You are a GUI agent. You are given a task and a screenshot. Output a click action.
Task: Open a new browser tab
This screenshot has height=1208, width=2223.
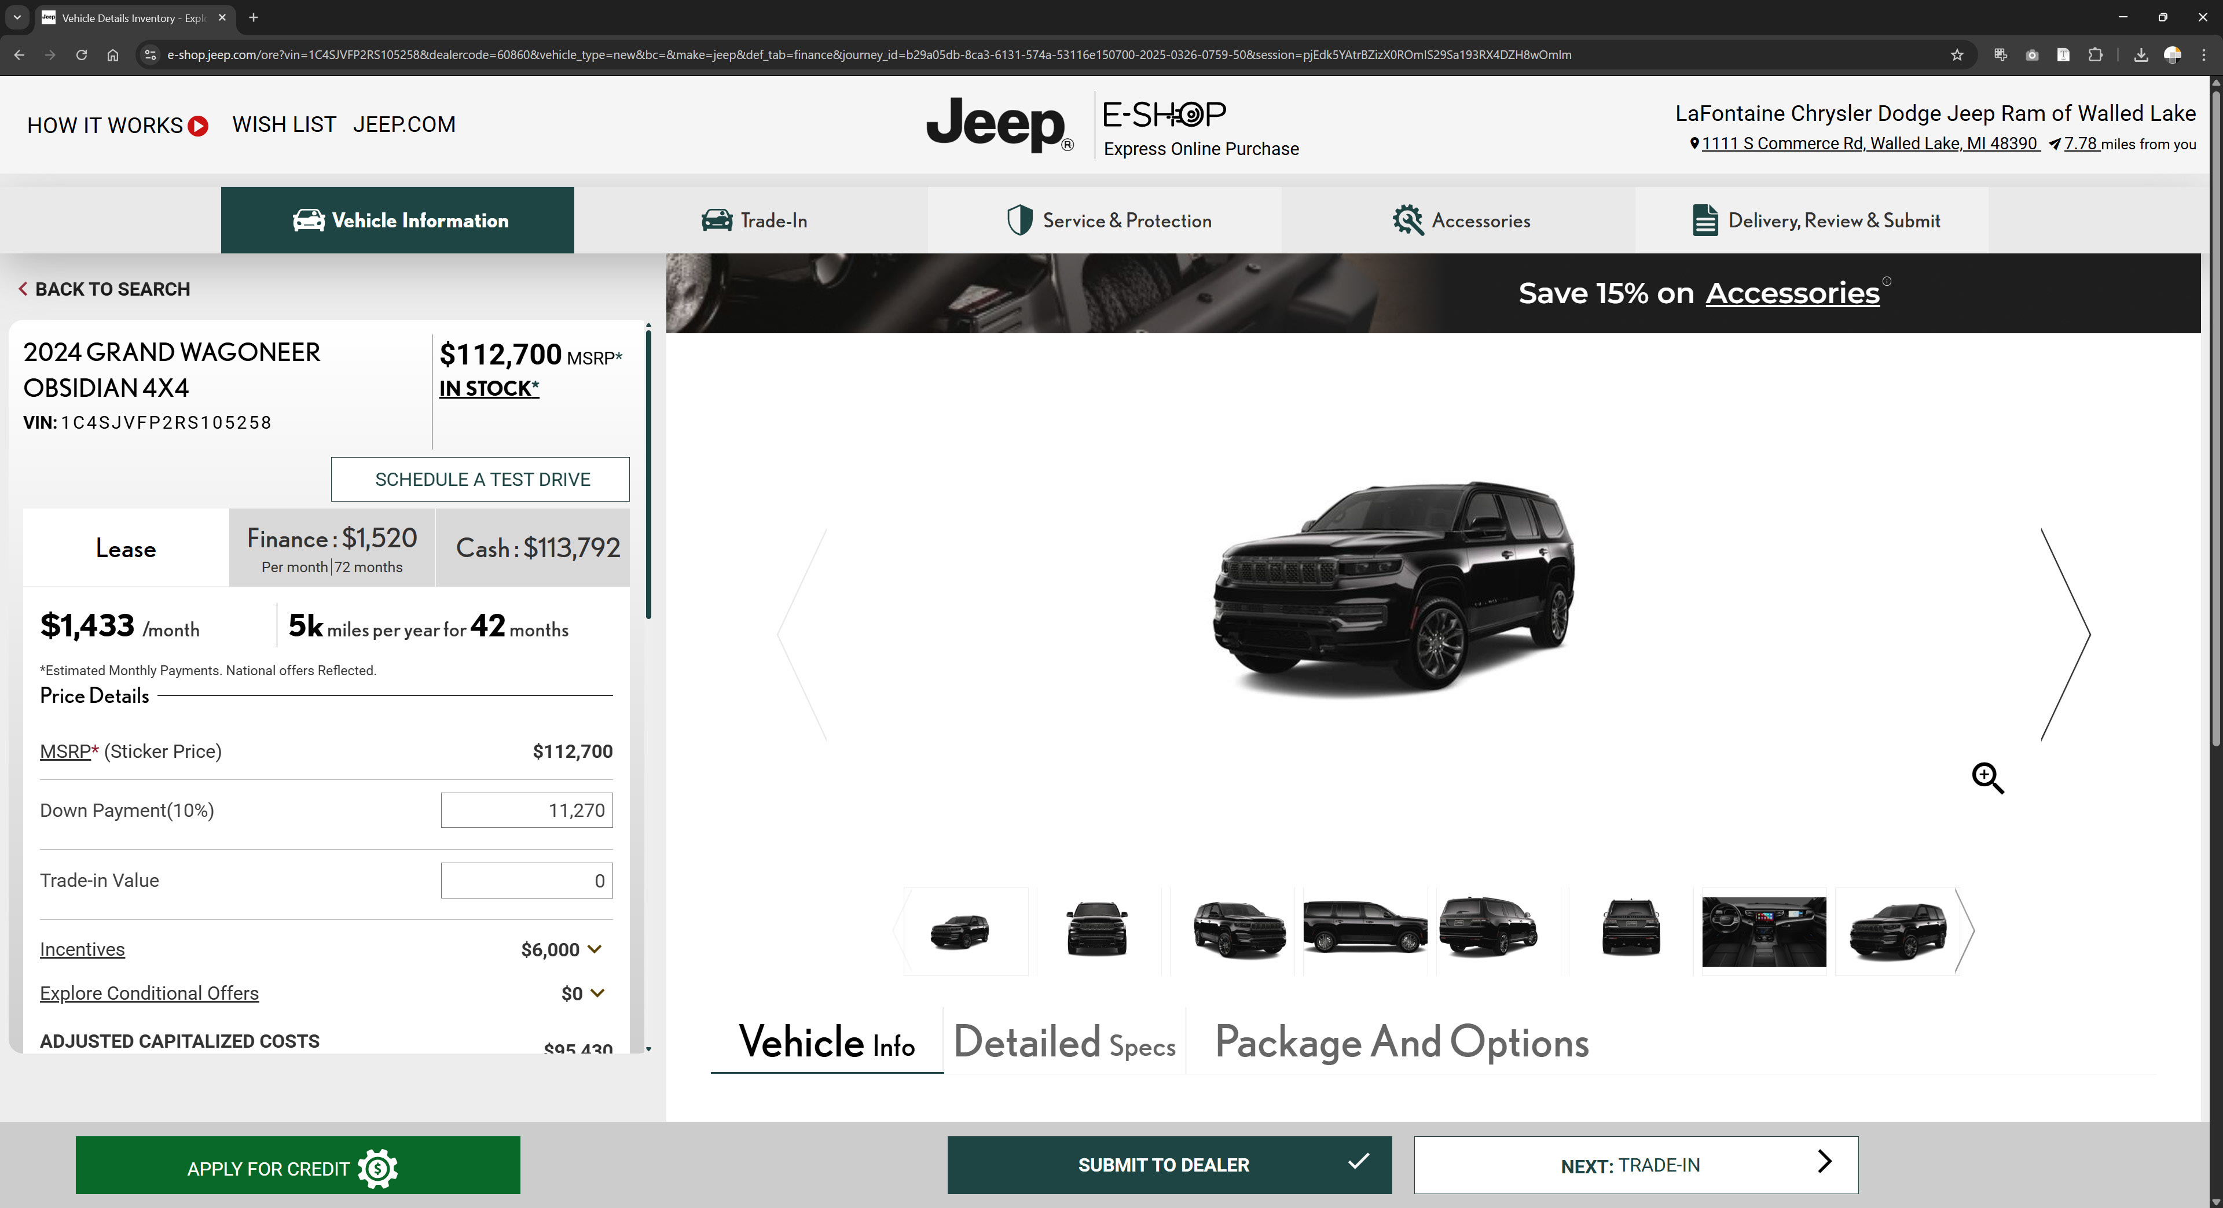(253, 17)
